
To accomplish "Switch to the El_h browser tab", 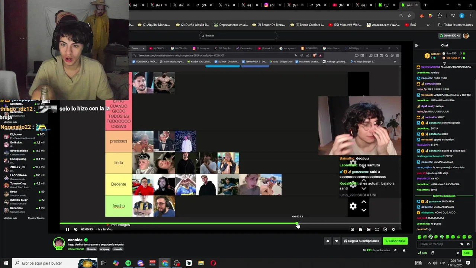I will tap(386, 5).
